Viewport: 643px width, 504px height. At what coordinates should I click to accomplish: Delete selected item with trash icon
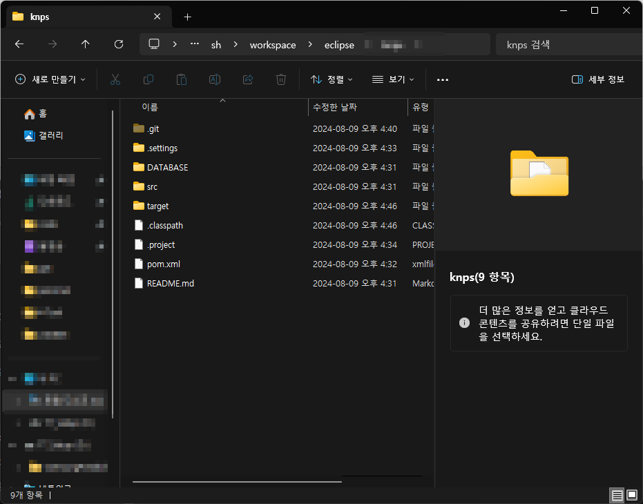point(281,79)
